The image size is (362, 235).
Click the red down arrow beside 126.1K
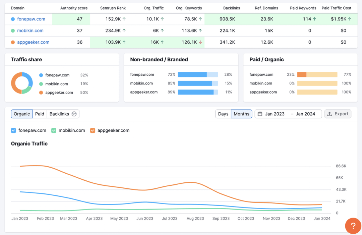(200, 42)
